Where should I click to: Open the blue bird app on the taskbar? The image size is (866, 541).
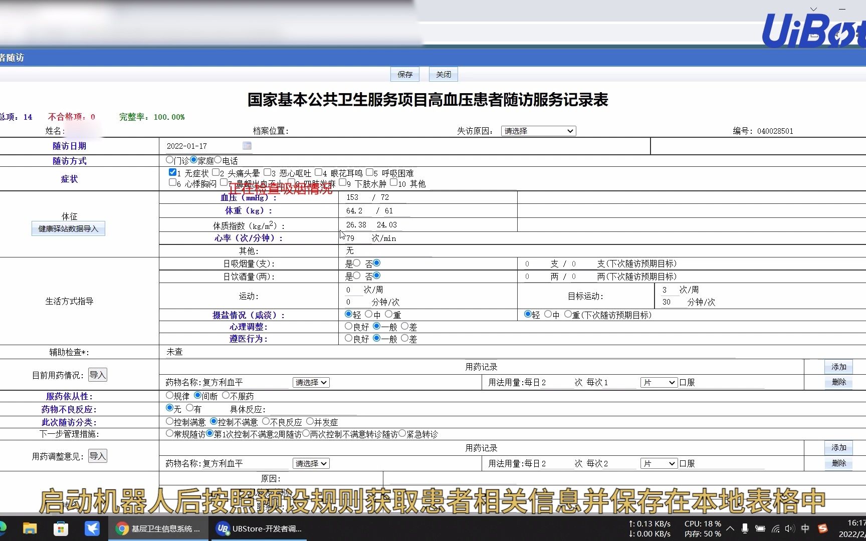click(92, 528)
